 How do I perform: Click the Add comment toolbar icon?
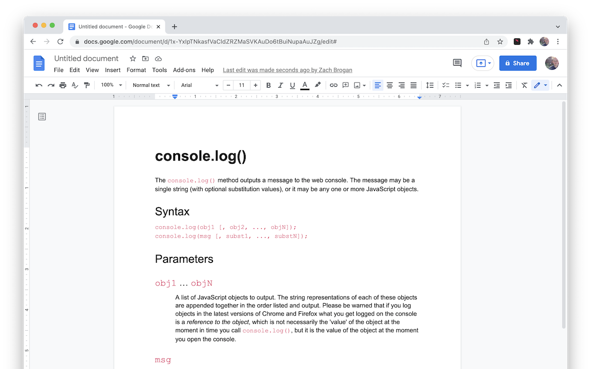[345, 85]
